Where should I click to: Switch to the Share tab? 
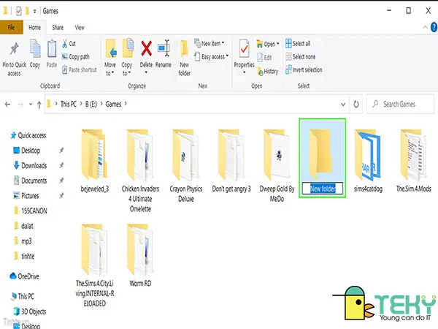58,28
